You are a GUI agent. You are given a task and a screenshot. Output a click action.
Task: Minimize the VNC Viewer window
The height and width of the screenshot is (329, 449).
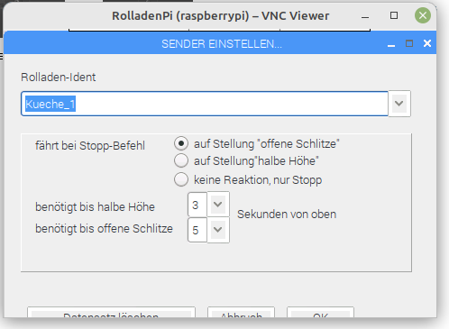click(x=365, y=17)
